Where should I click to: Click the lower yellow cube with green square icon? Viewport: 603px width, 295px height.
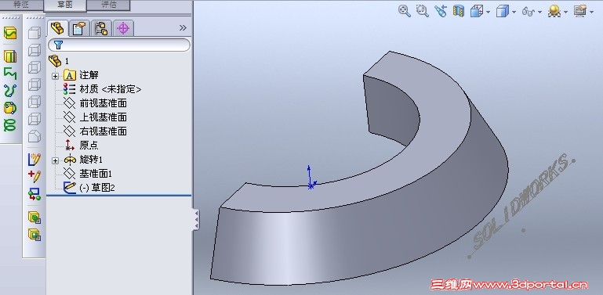tap(35, 235)
